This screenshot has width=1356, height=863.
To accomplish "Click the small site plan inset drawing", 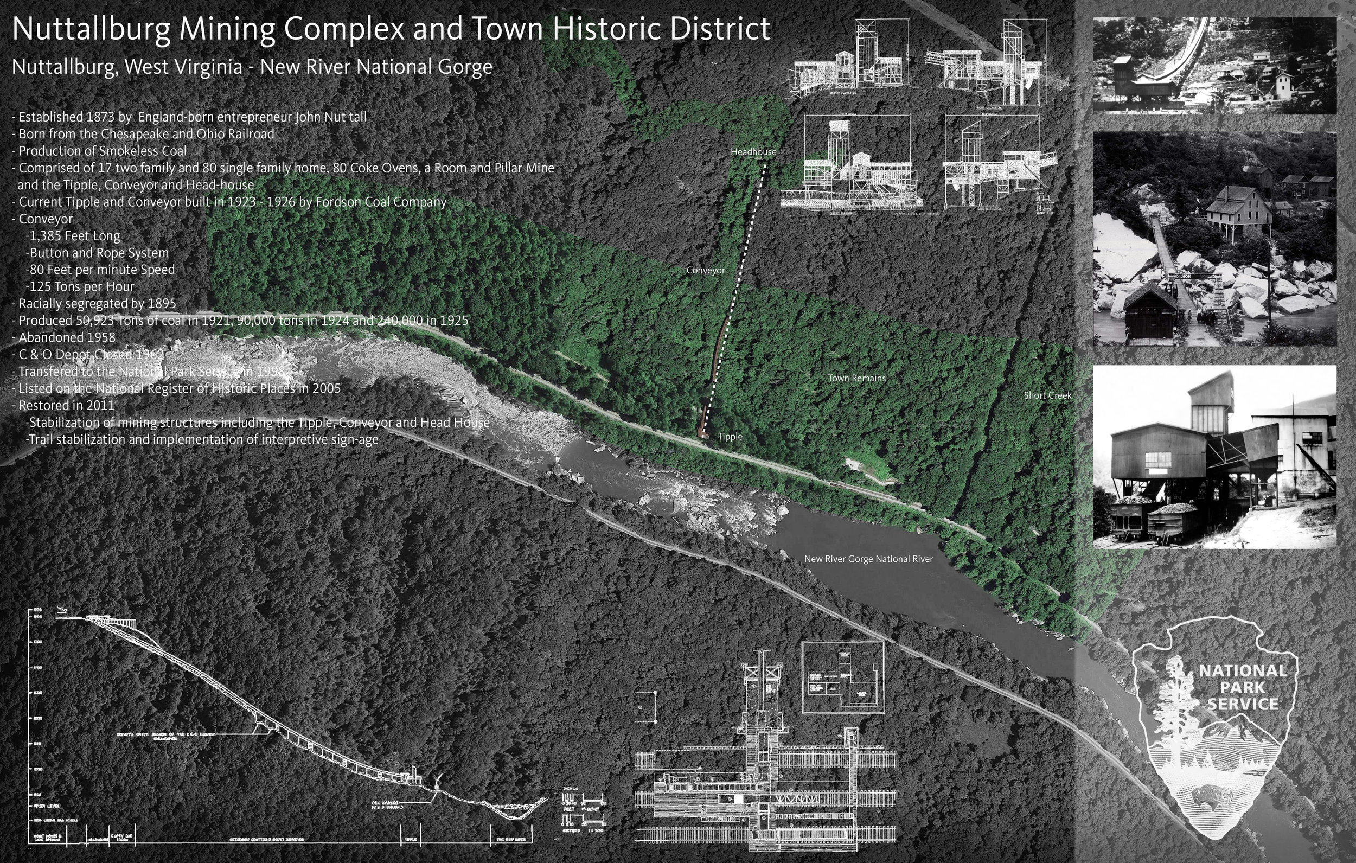I will (x=843, y=677).
